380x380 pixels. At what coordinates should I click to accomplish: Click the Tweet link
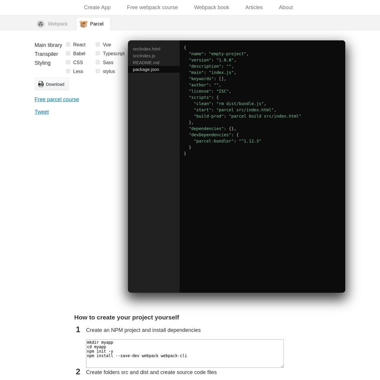(x=42, y=112)
